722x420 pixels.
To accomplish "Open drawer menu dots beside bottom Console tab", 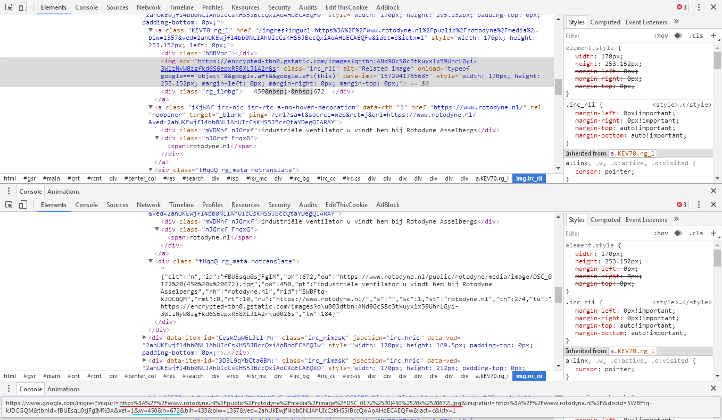I will [x=9, y=389].
